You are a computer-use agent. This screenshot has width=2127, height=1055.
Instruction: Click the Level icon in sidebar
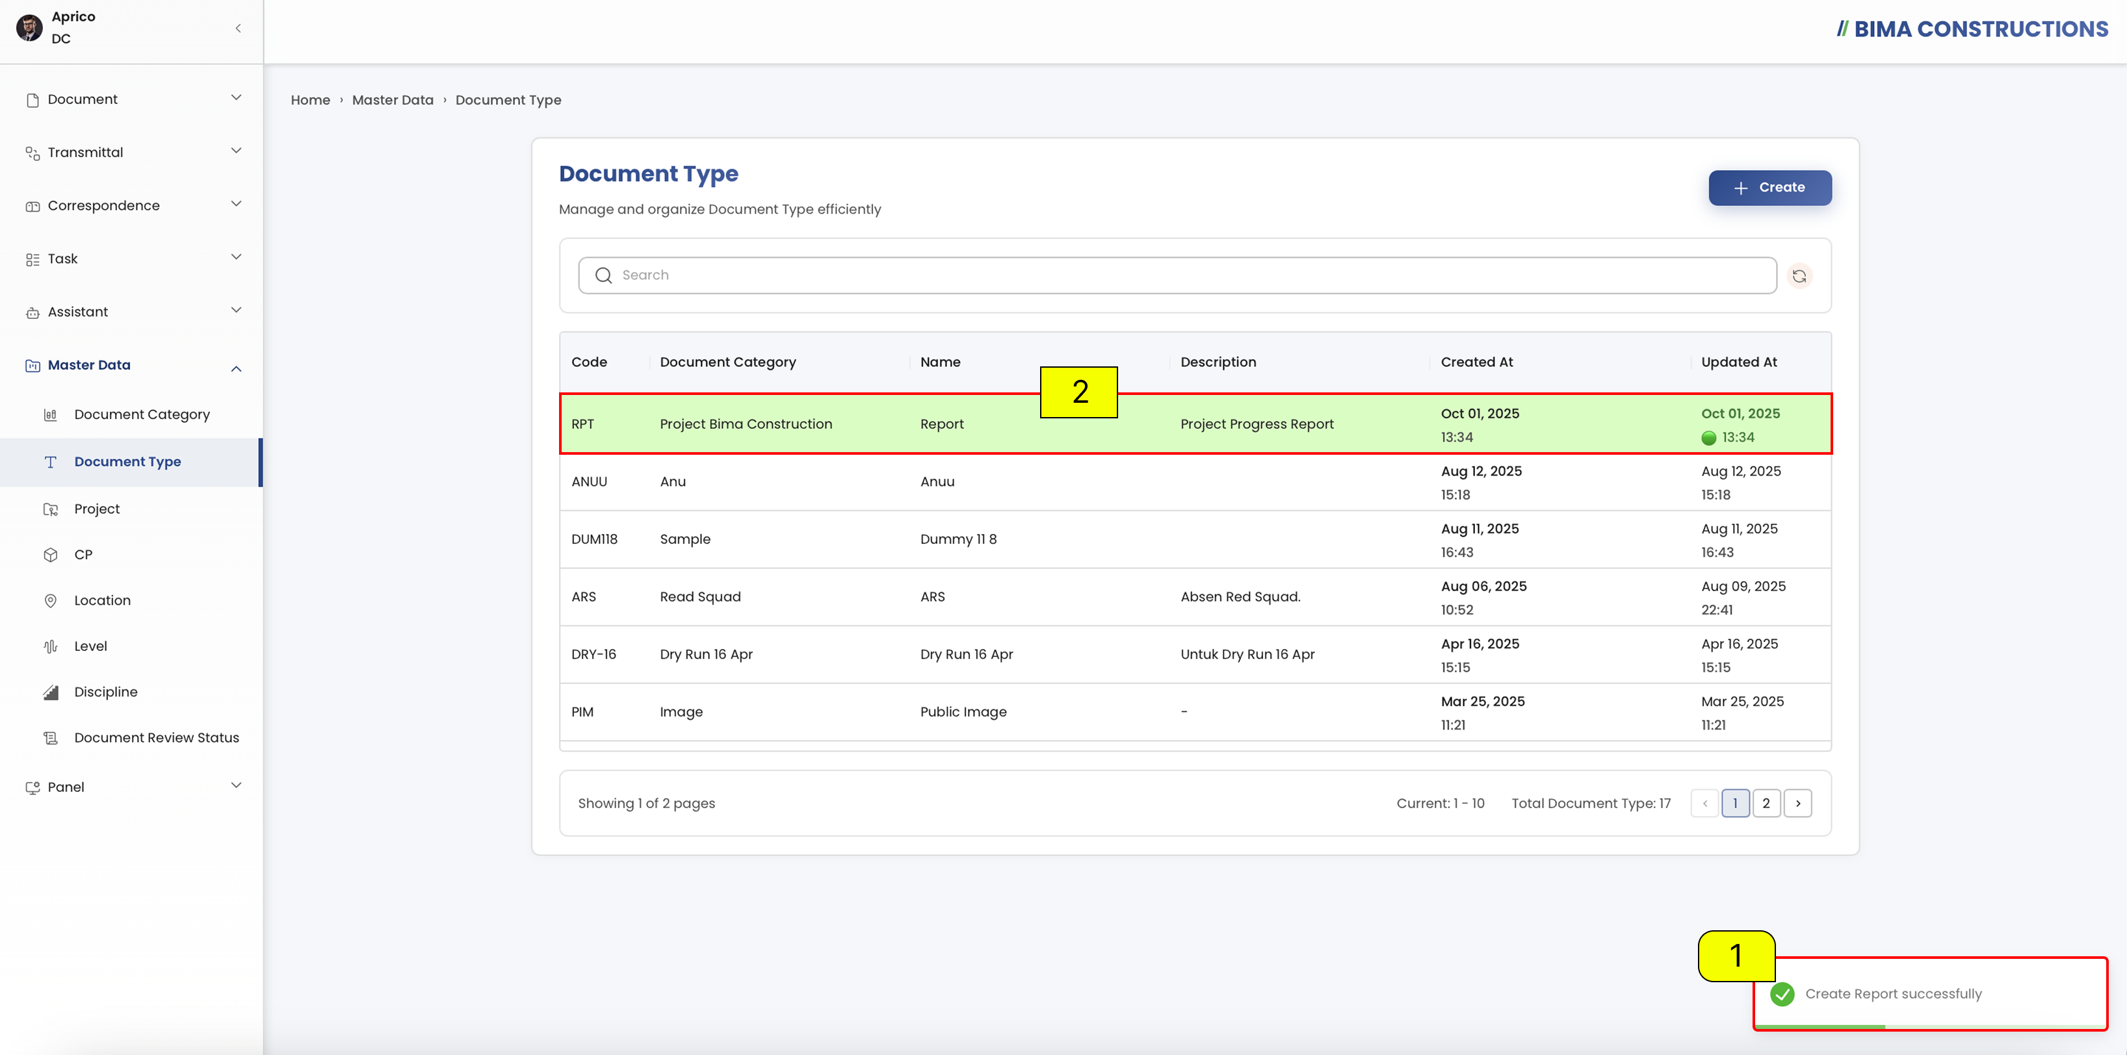(x=50, y=646)
